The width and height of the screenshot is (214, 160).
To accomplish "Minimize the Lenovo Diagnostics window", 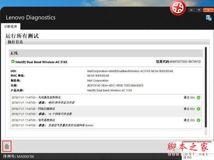I will (x=191, y=10).
